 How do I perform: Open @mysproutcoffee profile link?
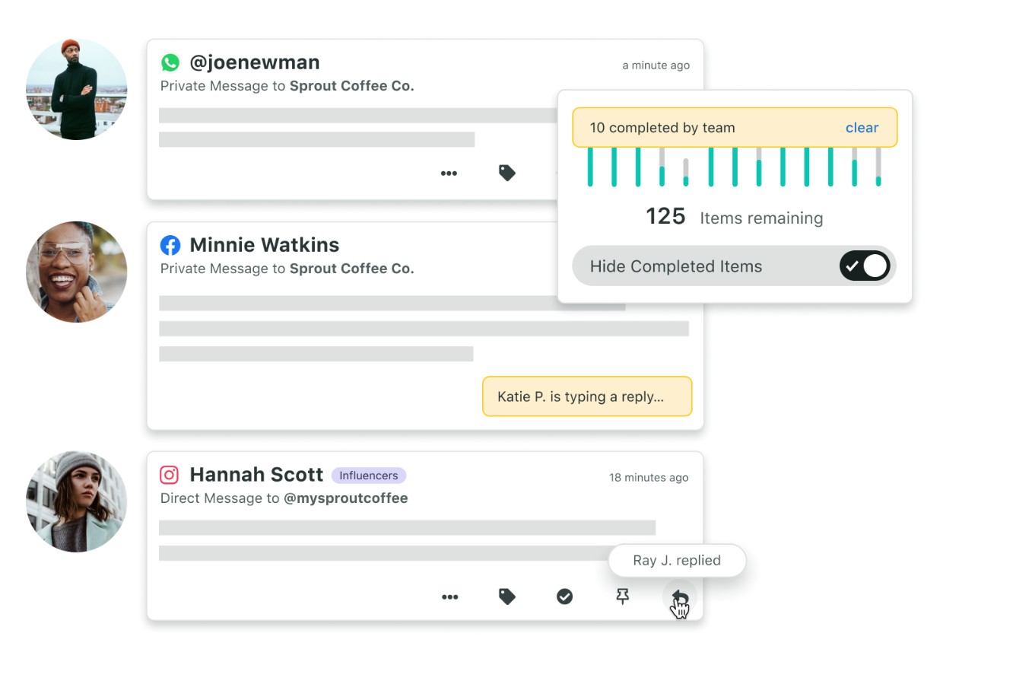click(x=346, y=498)
